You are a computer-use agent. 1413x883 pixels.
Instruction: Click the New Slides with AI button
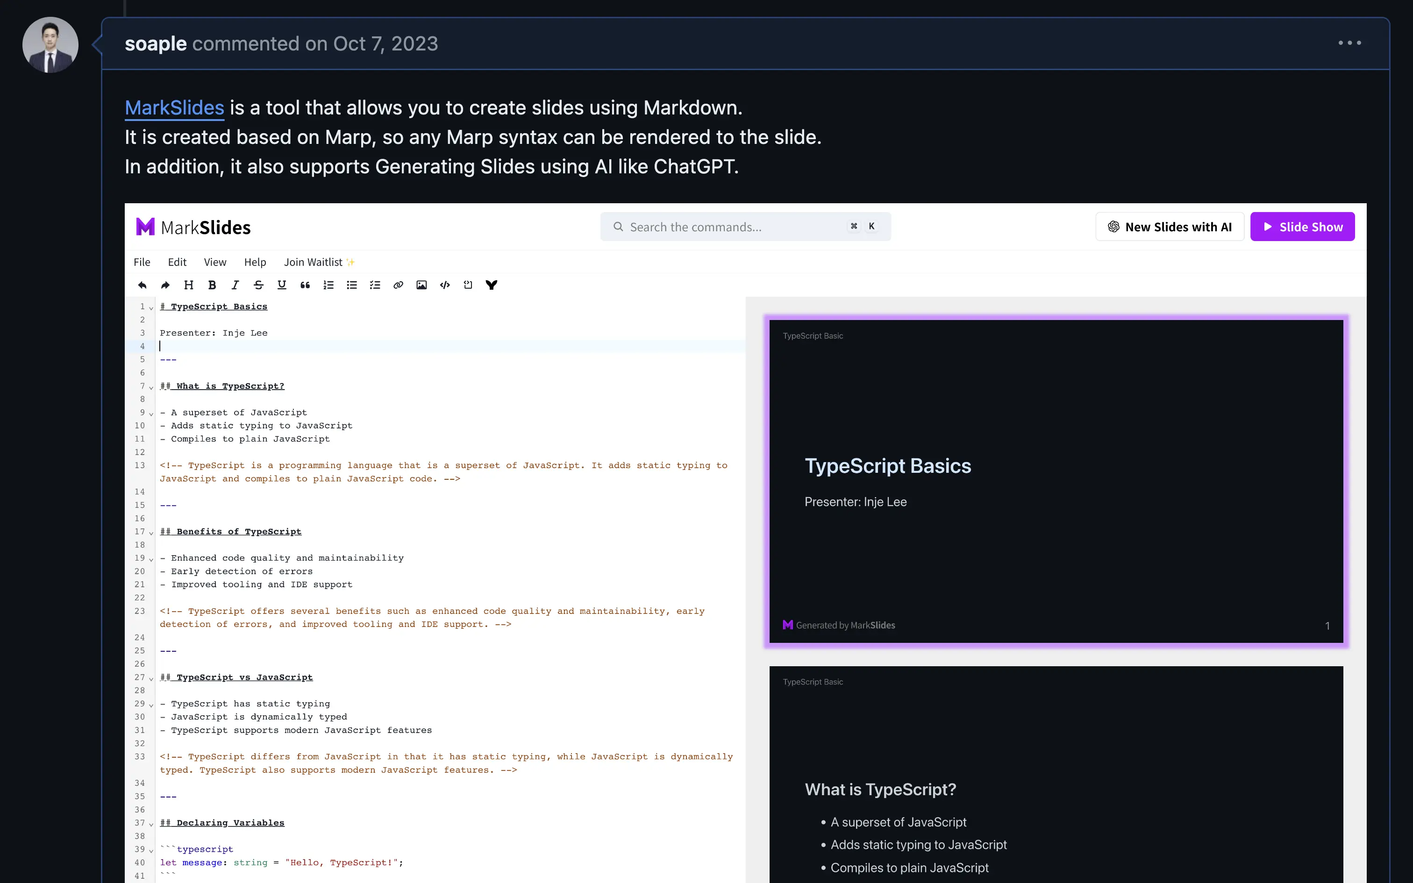click(1170, 227)
